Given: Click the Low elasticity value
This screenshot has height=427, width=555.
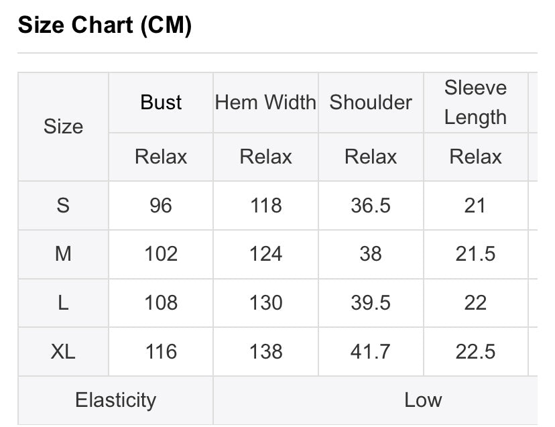Looking at the screenshot, I should click(x=424, y=400).
